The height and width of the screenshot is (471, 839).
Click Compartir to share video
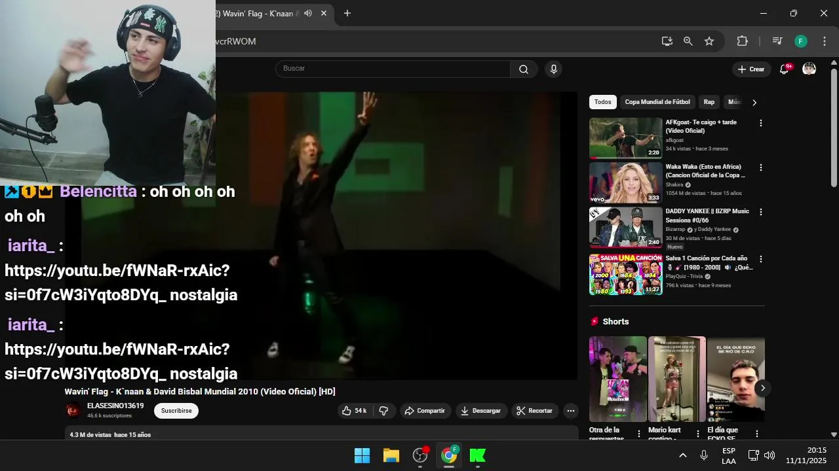click(x=425, y=411)
